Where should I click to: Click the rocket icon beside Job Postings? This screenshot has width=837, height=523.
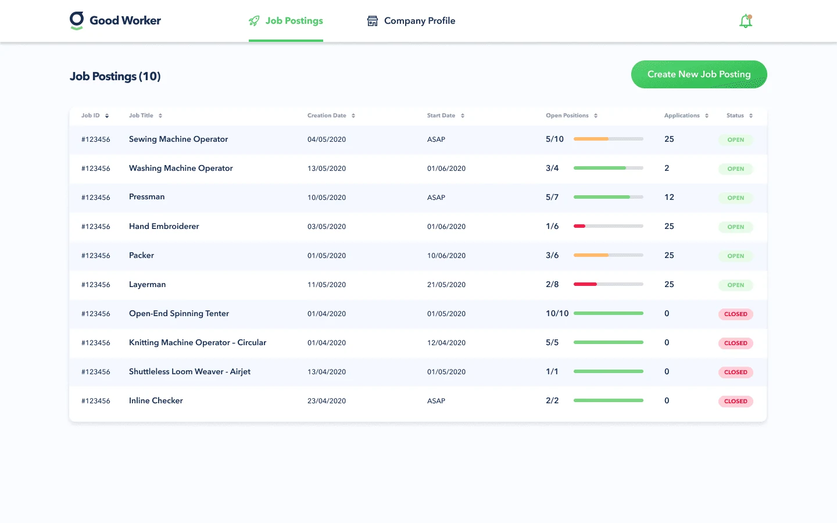(254, 21)
